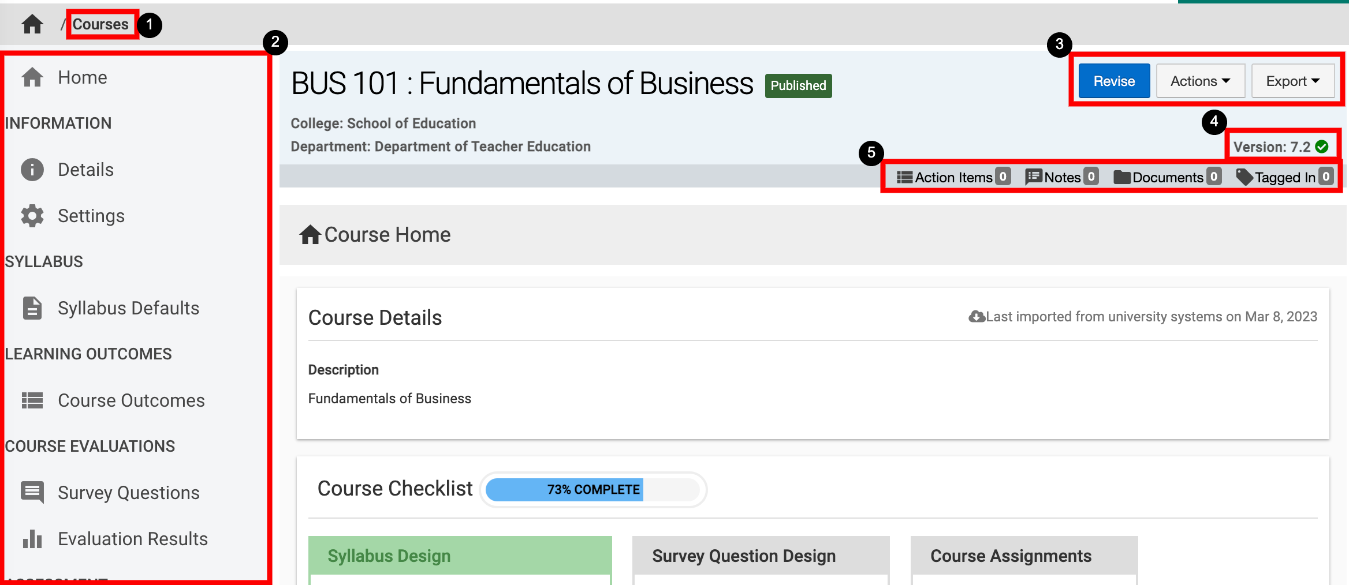Click the Course Outcomes list icon

coord(32,400)
